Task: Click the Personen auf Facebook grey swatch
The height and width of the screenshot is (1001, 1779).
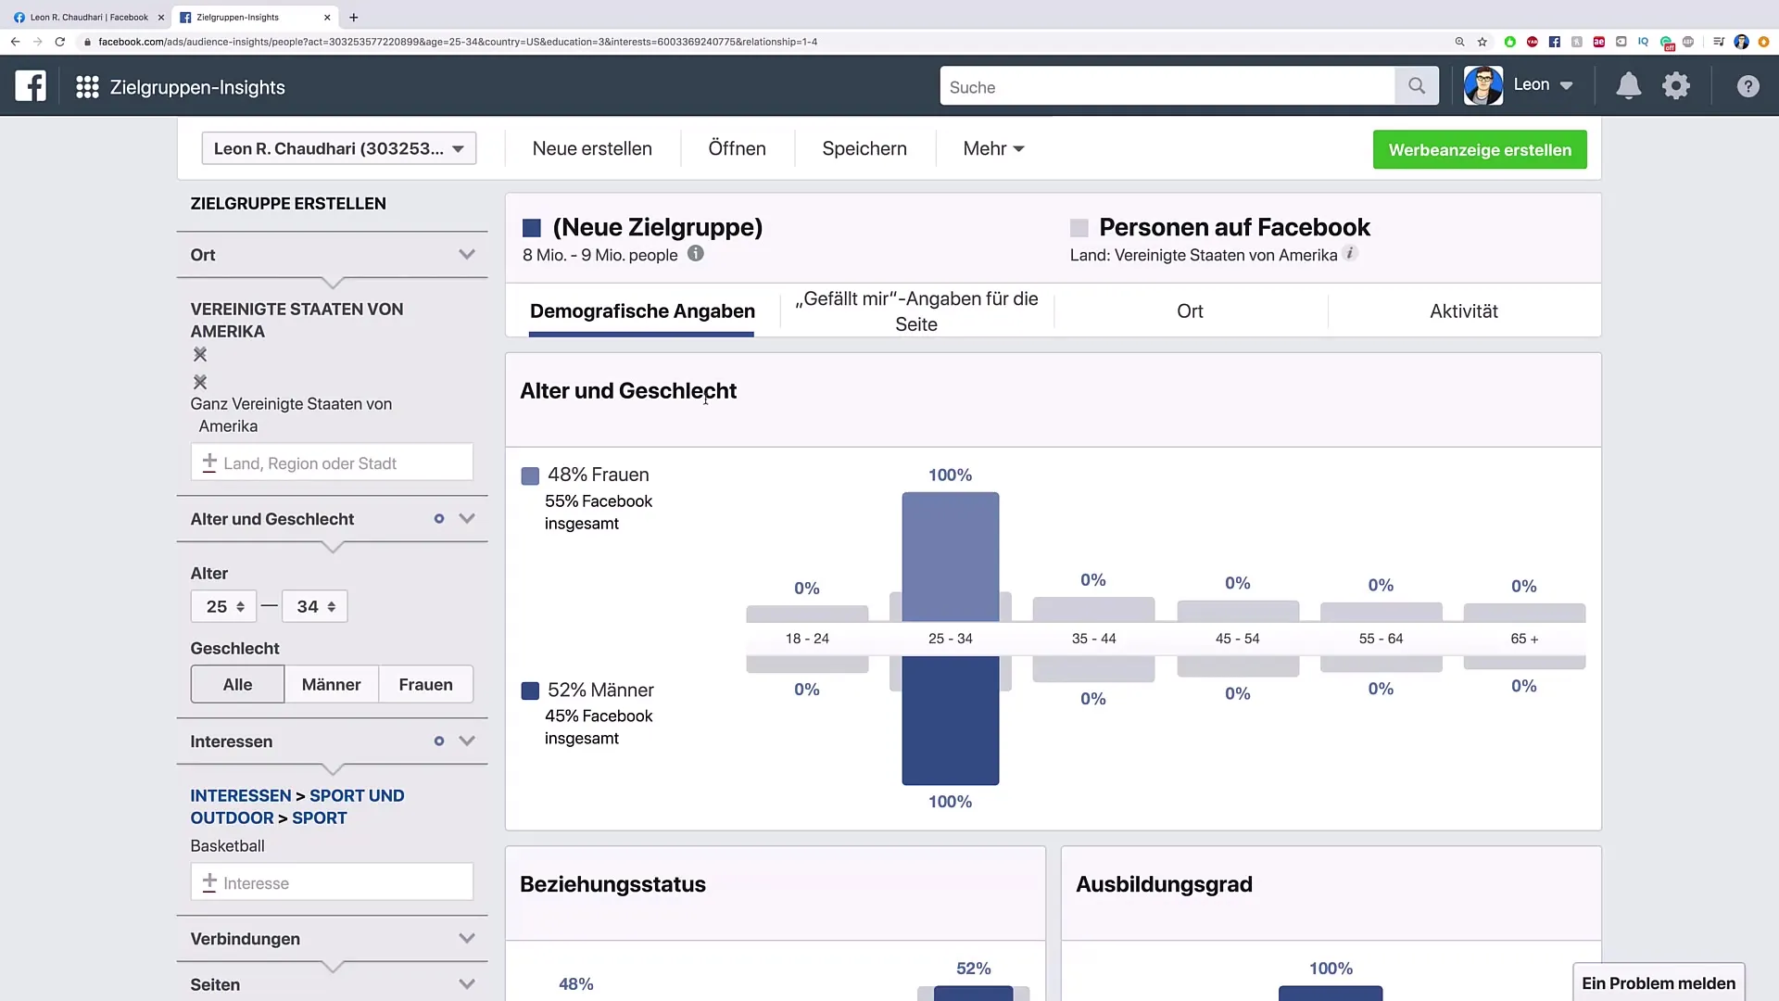Action: [1079, 228]
